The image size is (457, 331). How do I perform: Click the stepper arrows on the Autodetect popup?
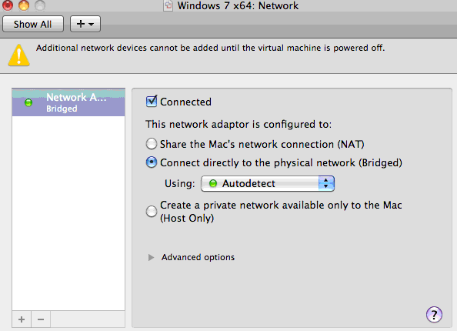[x=326, y=183]
